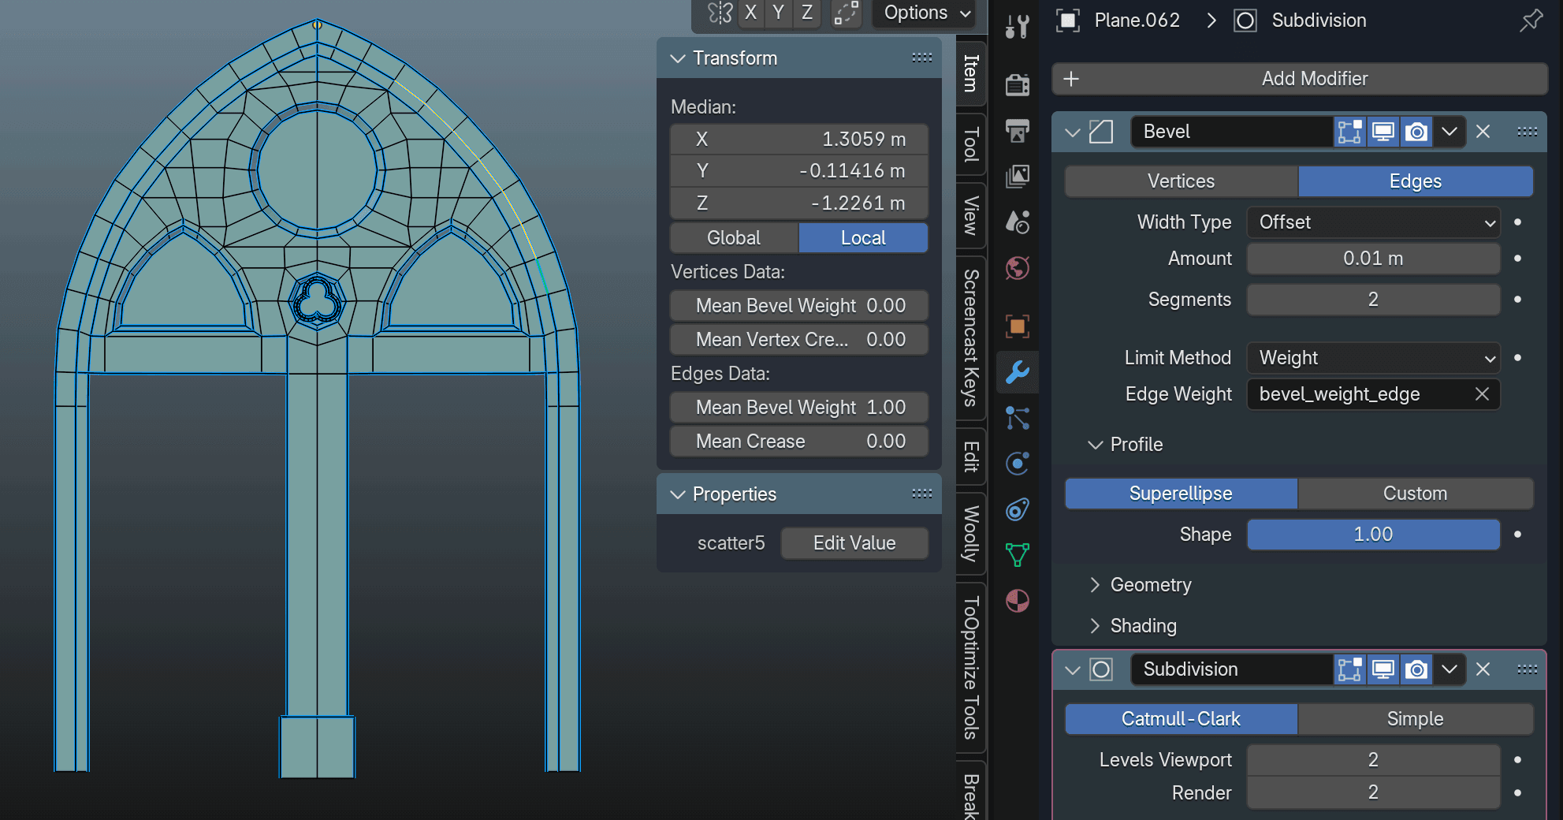Switch median coordinates to Global
This screenshot has height=820, width=1563.
[734, 238]
